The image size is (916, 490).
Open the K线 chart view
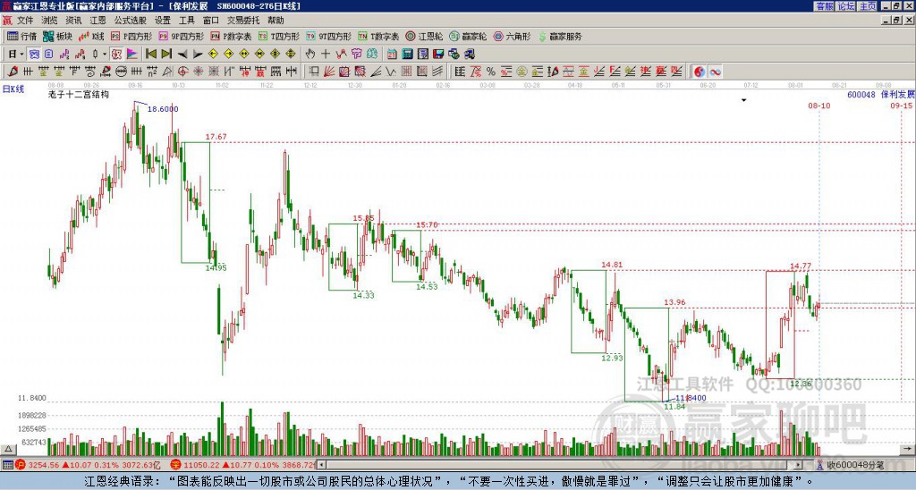(92, 36)
